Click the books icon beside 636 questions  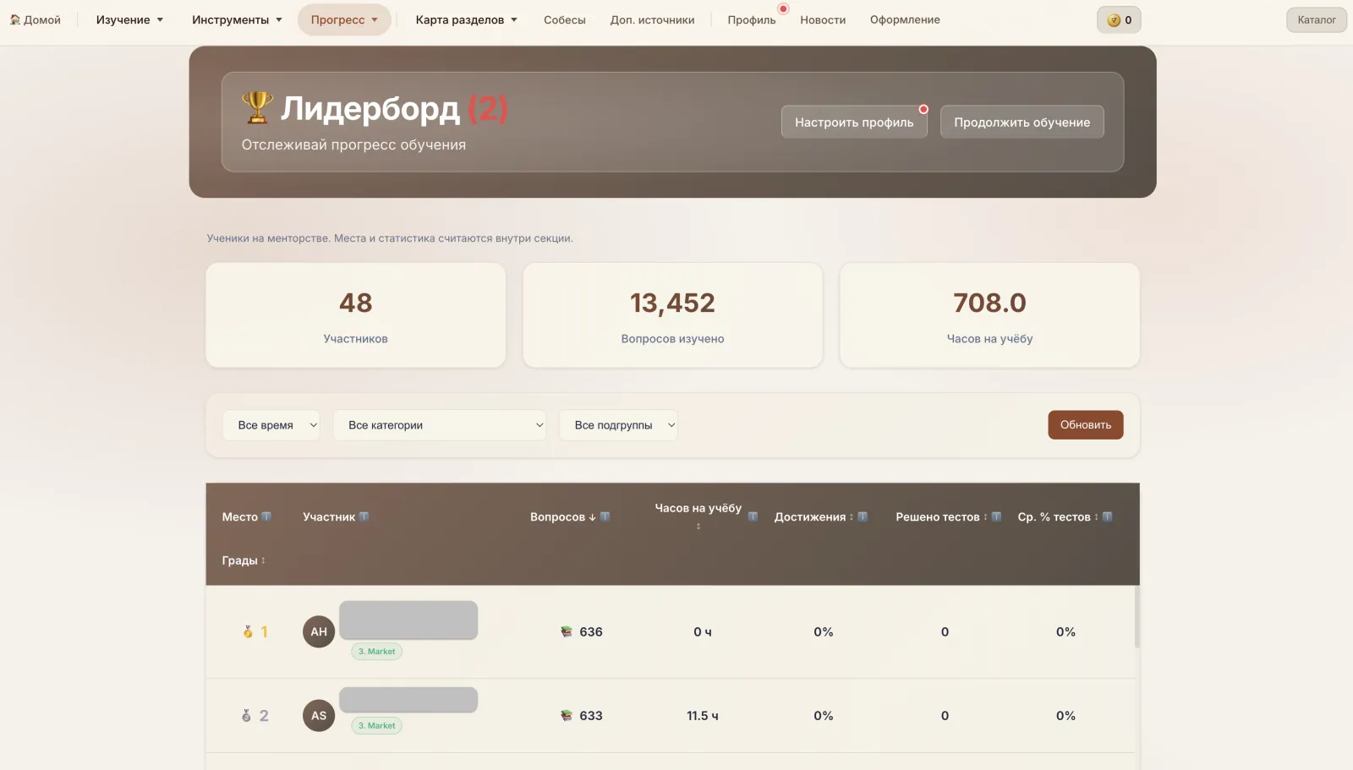[567, 631]
